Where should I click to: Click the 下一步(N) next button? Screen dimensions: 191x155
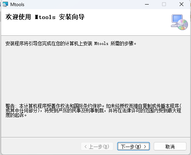pyautogui.click(x=134, y=146)
